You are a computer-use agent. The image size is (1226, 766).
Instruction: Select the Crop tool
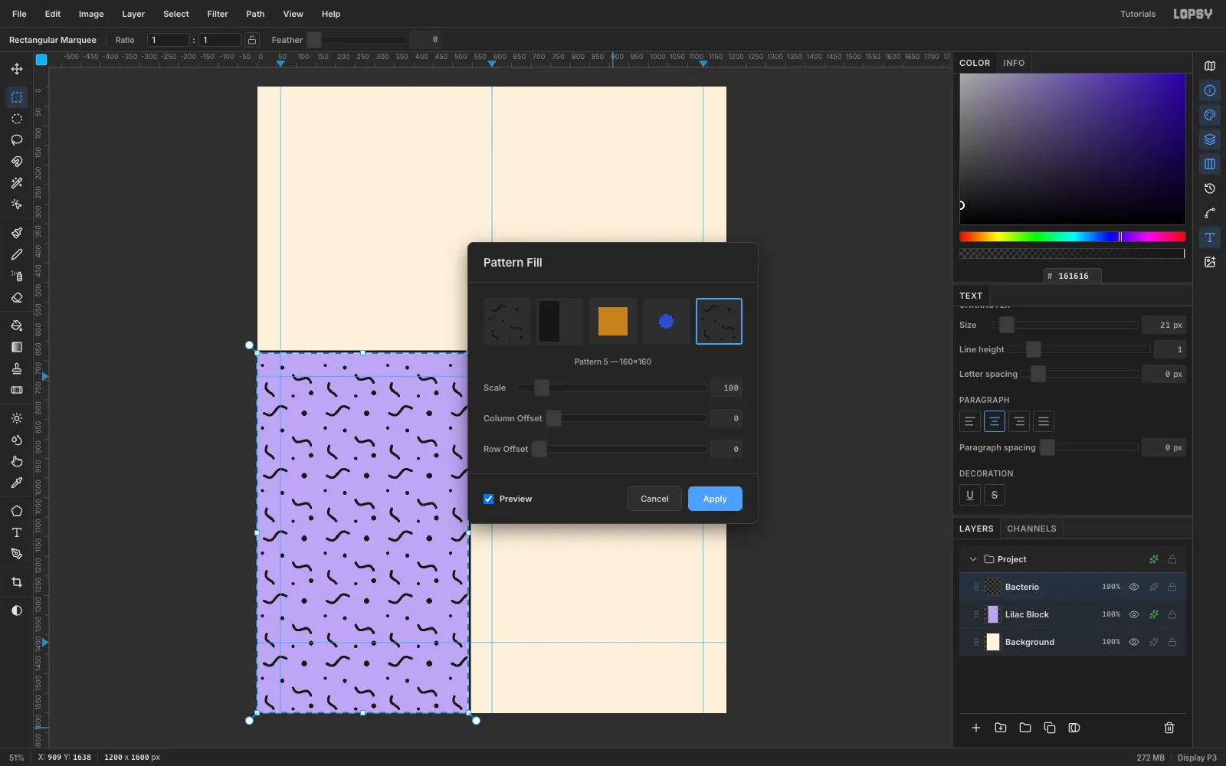coord(17,582)
